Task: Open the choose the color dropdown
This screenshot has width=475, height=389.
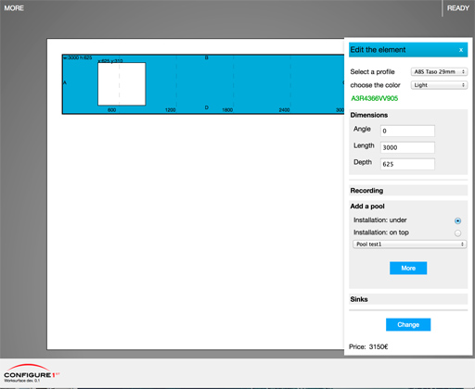Action: (x=439, y=85)
